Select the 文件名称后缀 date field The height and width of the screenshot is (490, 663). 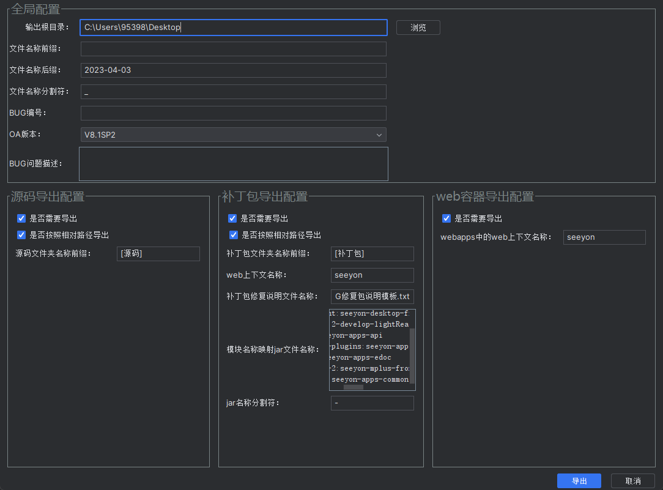[x=233, y=70]
